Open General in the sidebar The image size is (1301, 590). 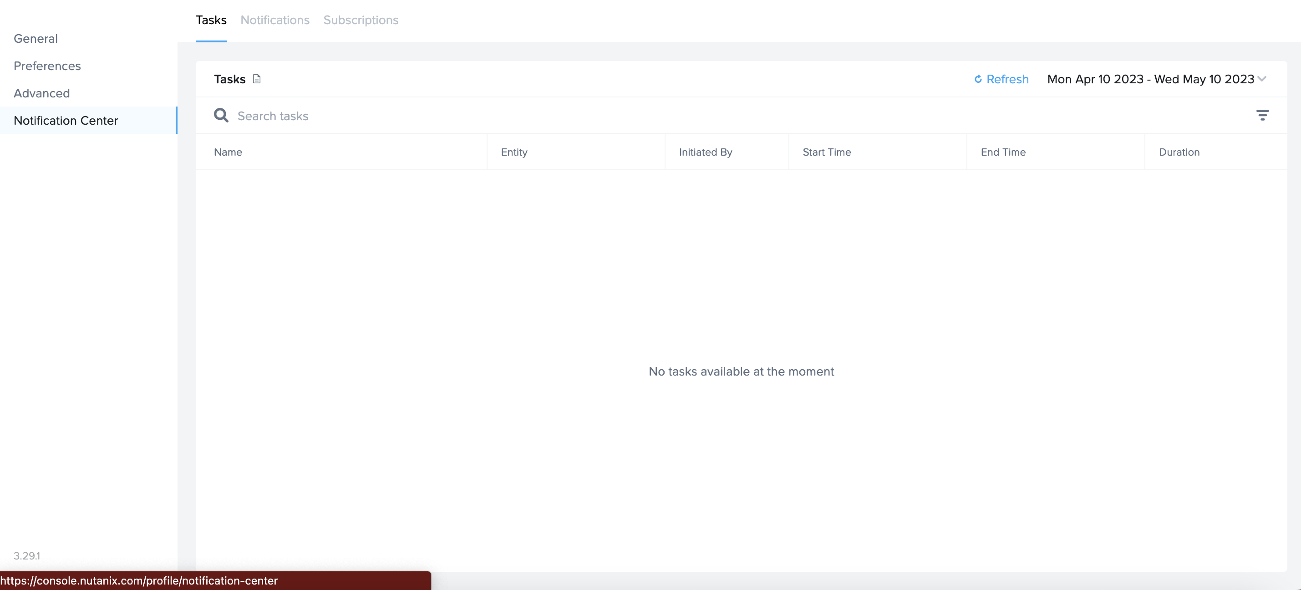pos(36,39)
